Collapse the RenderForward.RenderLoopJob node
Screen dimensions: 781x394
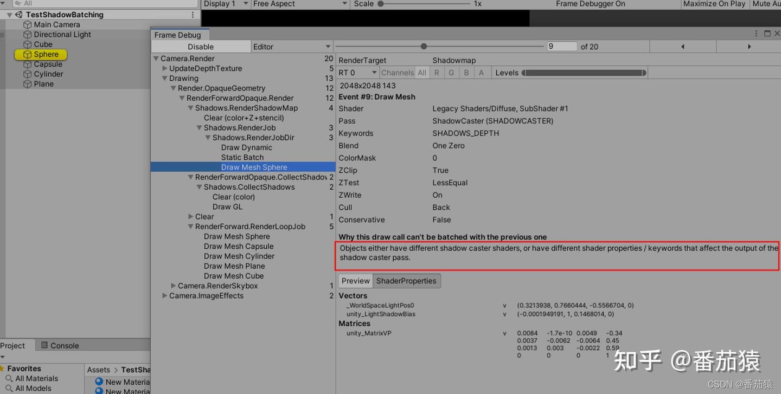click(x=191, y=227)
